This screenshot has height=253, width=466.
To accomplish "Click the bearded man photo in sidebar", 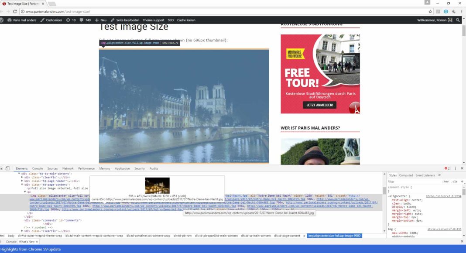I will point(320,151).
